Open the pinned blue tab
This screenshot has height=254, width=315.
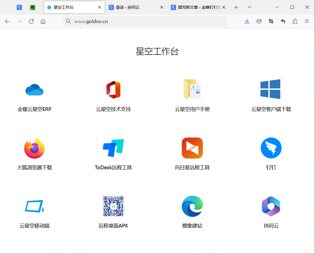pyautogui.click(x=19, y=7)
